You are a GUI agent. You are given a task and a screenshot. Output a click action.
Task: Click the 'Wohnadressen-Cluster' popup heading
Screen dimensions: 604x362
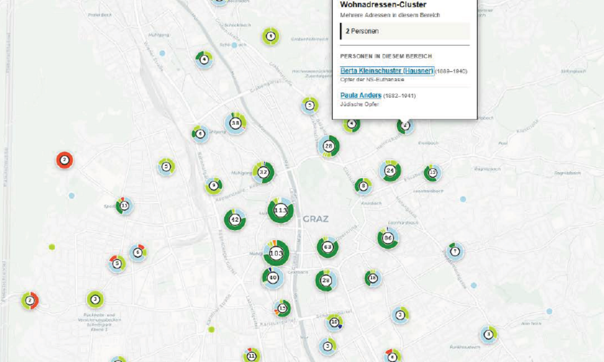pos(383,5)
